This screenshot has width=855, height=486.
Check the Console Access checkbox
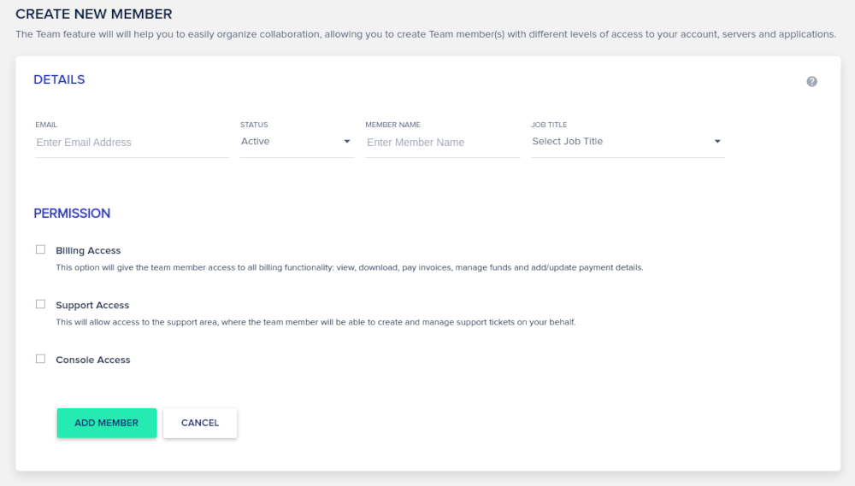pyautogui.click(x=40, y=359)
